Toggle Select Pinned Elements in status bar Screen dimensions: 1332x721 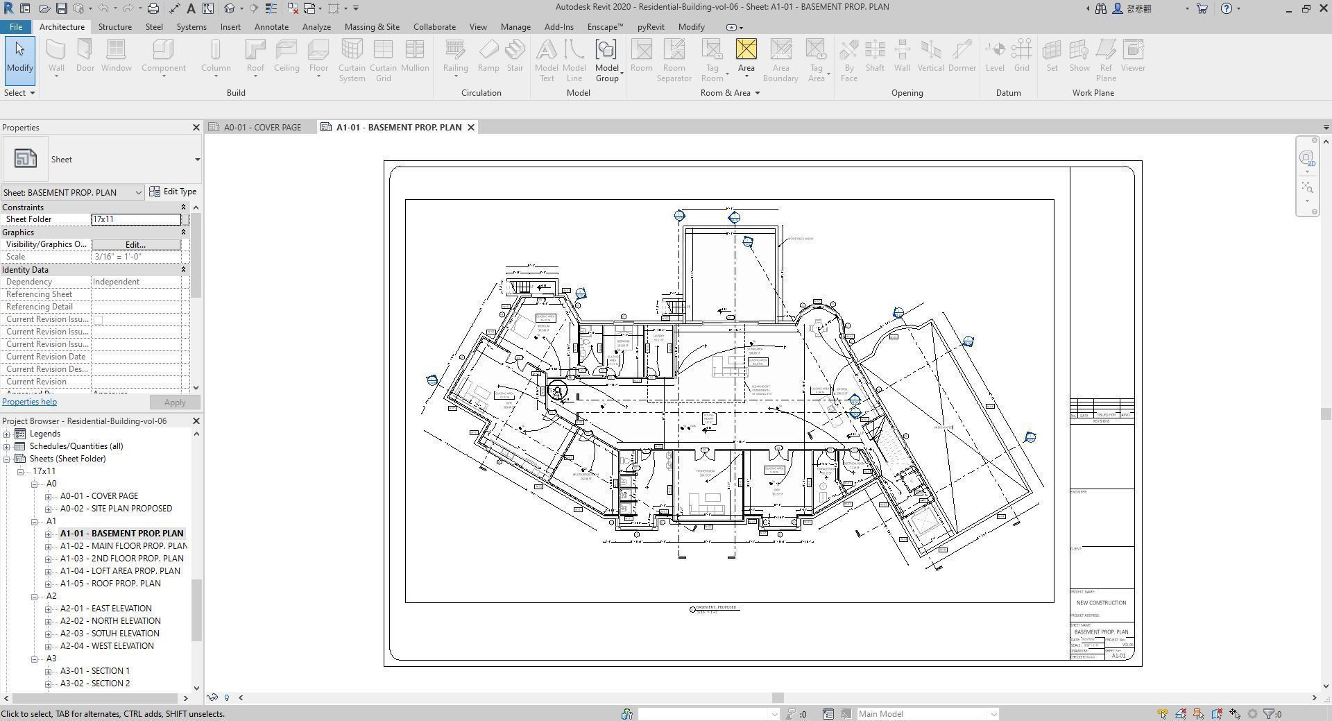point(1199,714)
